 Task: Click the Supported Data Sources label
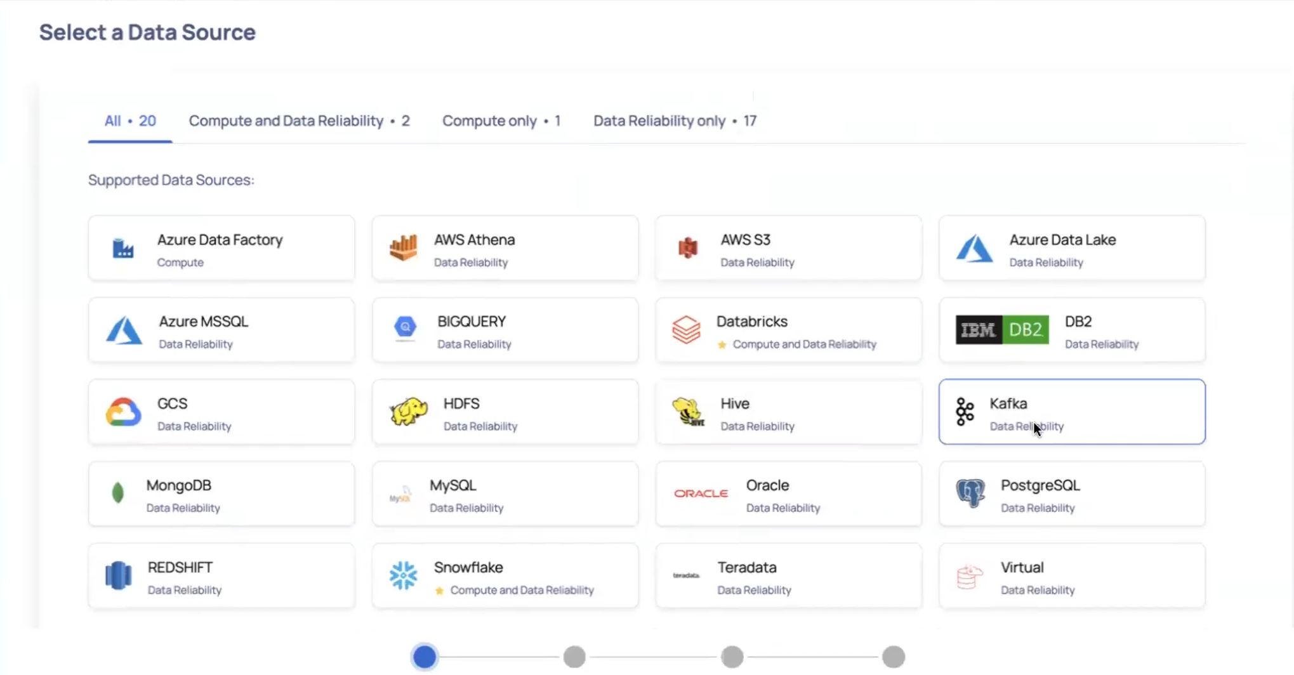pyautogui.click(x=171, y=180)
